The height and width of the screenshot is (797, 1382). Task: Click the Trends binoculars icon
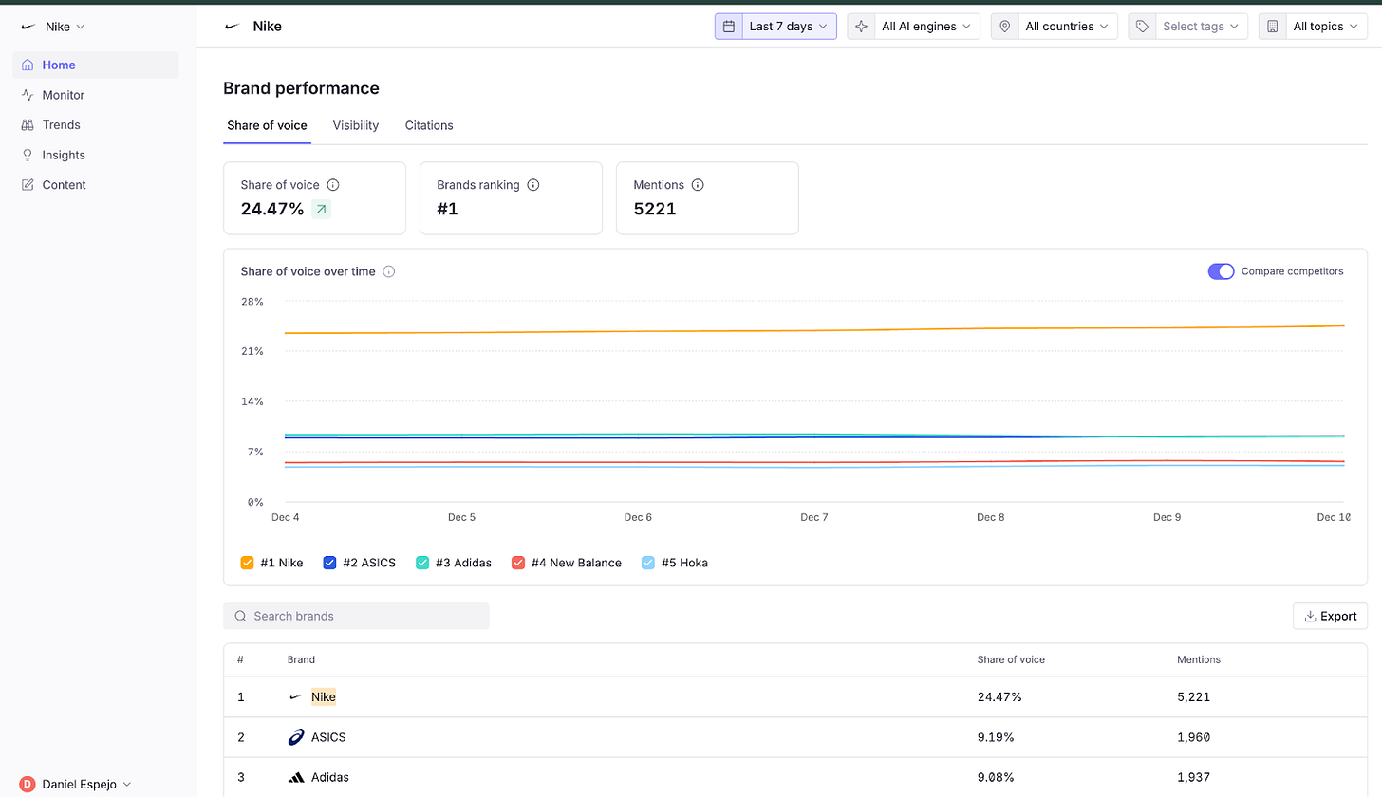tap(27, 125)
